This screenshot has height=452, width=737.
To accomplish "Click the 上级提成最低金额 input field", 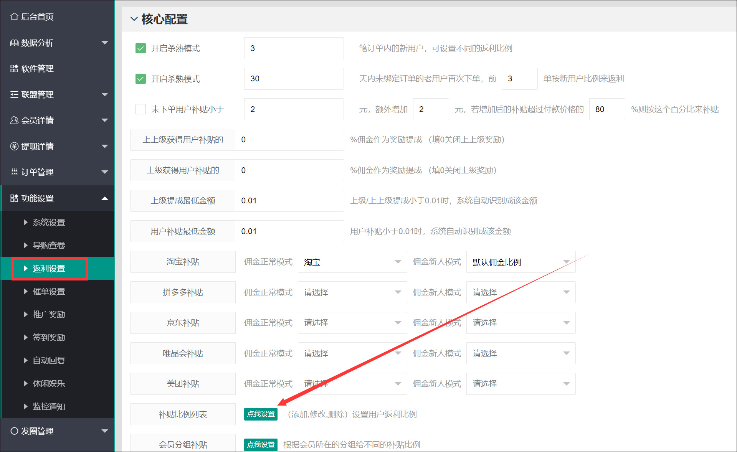I will point(289,201).
